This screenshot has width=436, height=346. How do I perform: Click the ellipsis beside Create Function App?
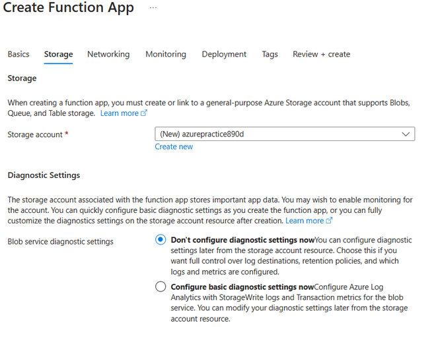pyautogui.click(x=153, y=9)
